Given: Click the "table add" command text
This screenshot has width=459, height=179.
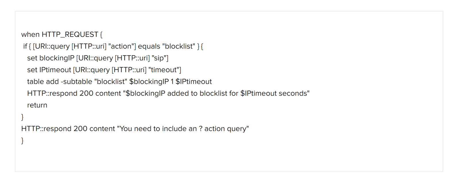Looking at the screenshot, I should click(x=43, y=81).
